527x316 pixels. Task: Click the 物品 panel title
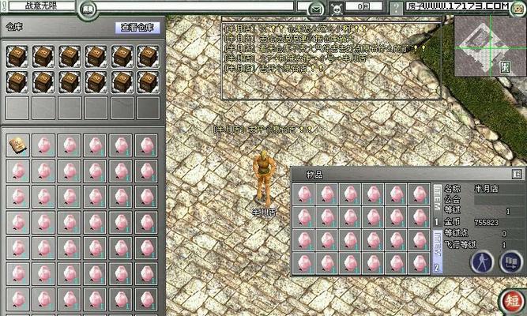click(314, 175)
